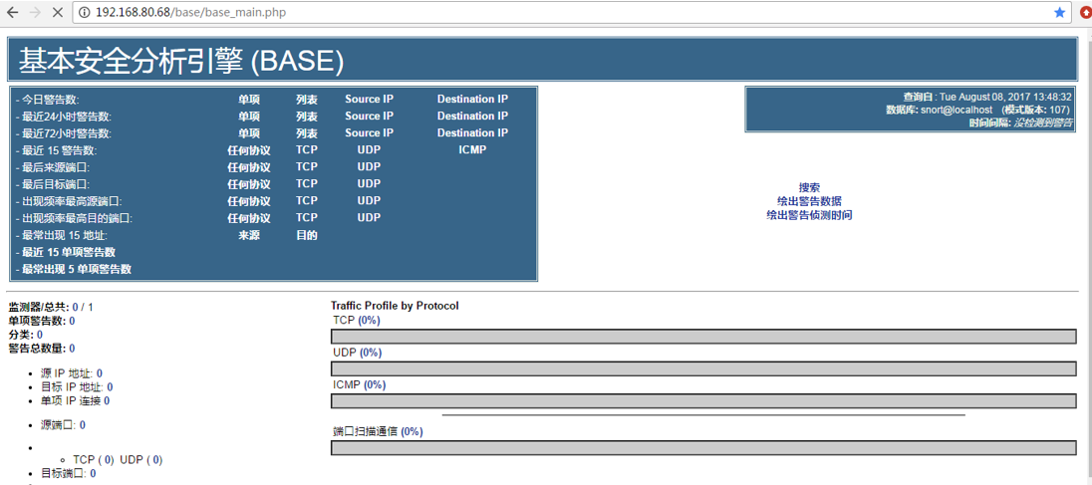The width and height of the screenshot is (1092, 485).
Task: Open 任何协议 for 出现频率最高源端口
Action: pos(249,201)
